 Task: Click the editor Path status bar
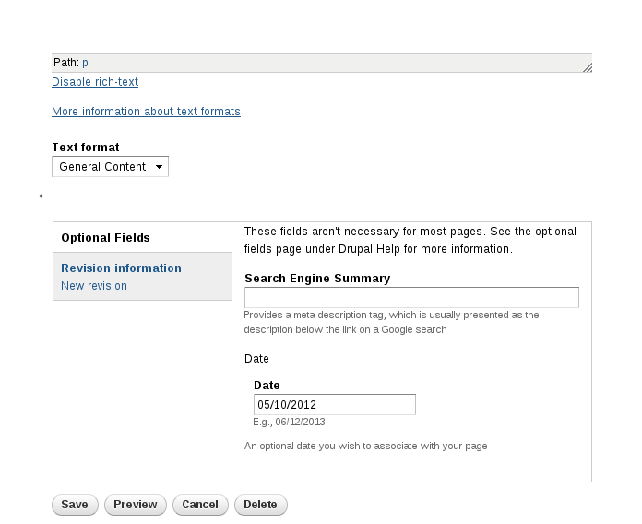(322, 63)
